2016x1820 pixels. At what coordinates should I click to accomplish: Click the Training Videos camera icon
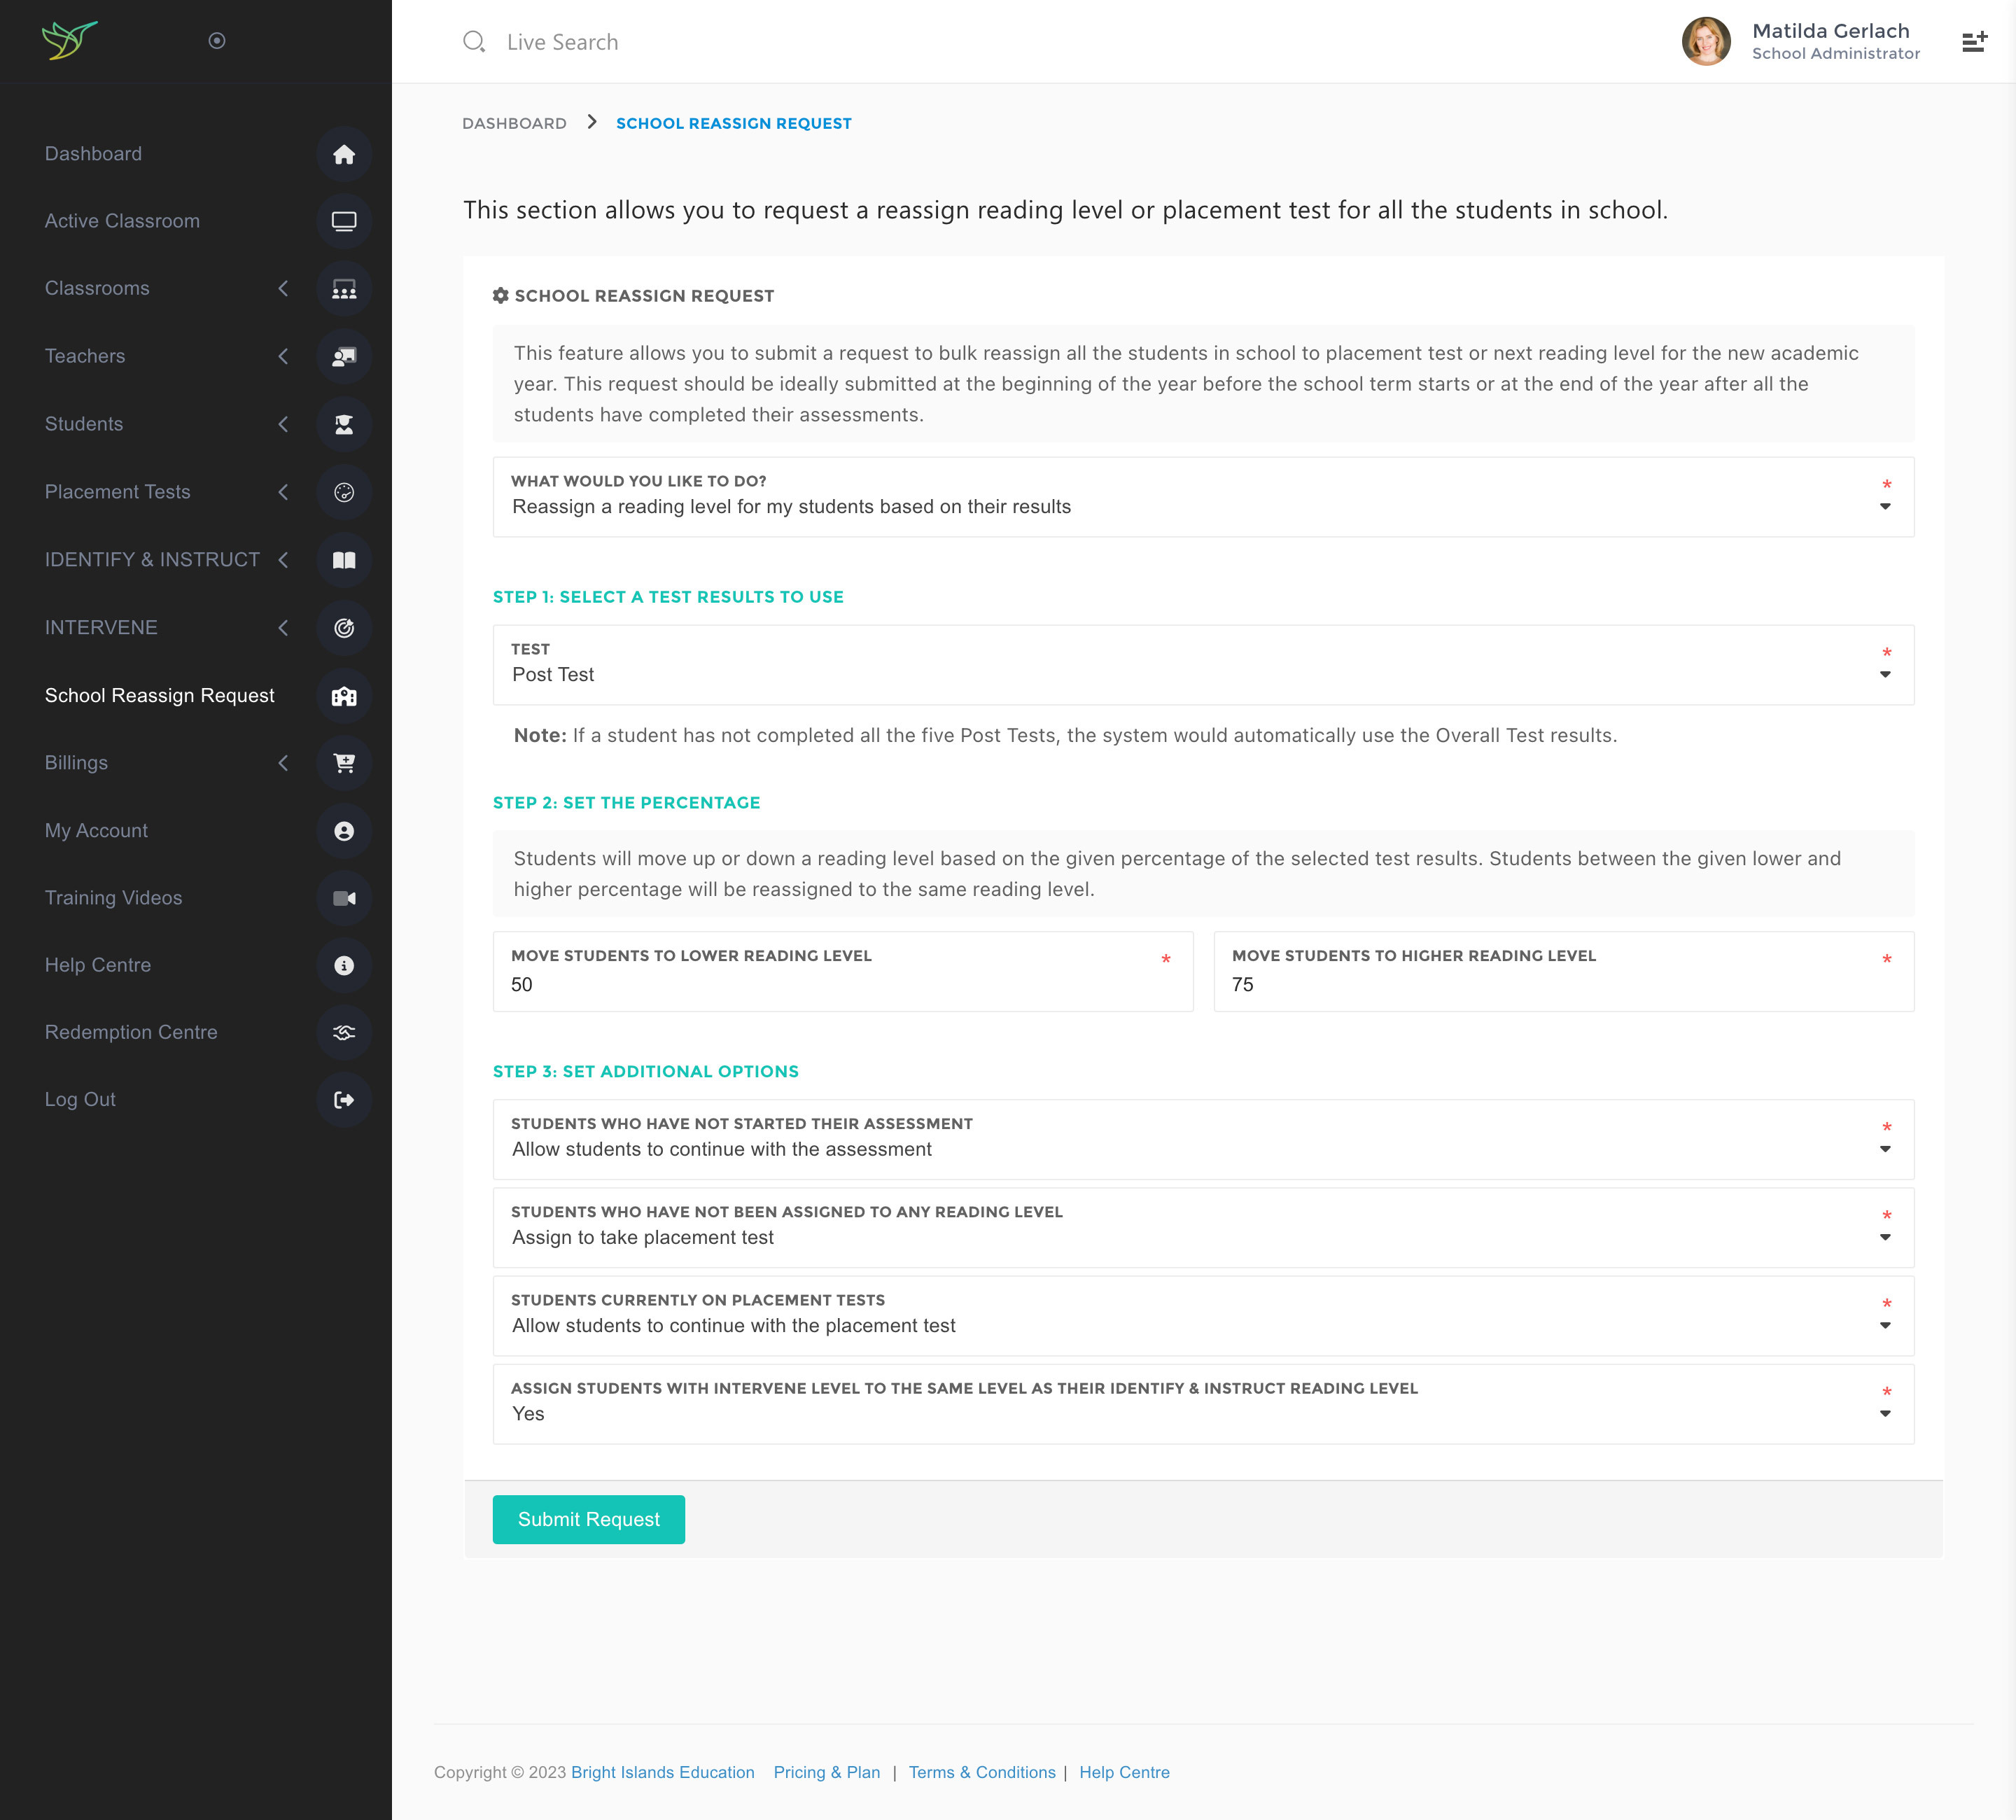coord(343,898)
